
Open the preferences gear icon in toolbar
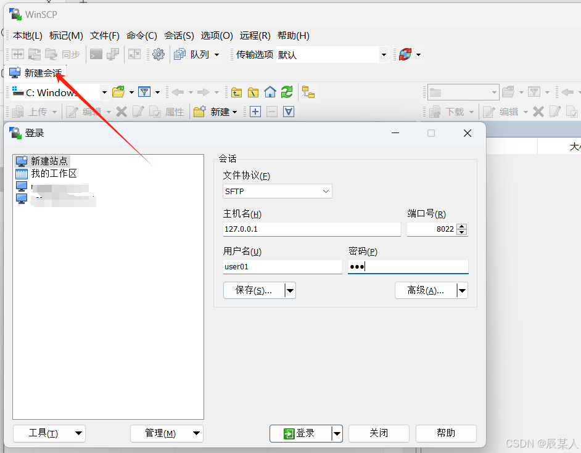(x=159, y=54)
